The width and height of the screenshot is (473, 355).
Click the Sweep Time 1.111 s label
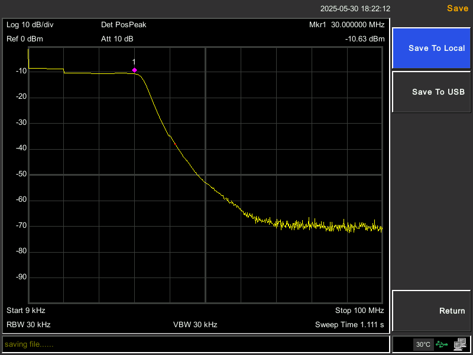click(x=349, y=325)
